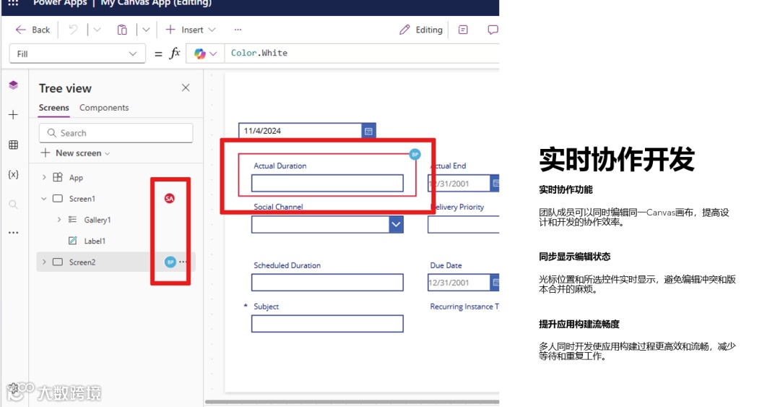The width and height of the screenshot is (780, 407).
Task: Select Gallery1 in the tree view
Action: [97, 220]
